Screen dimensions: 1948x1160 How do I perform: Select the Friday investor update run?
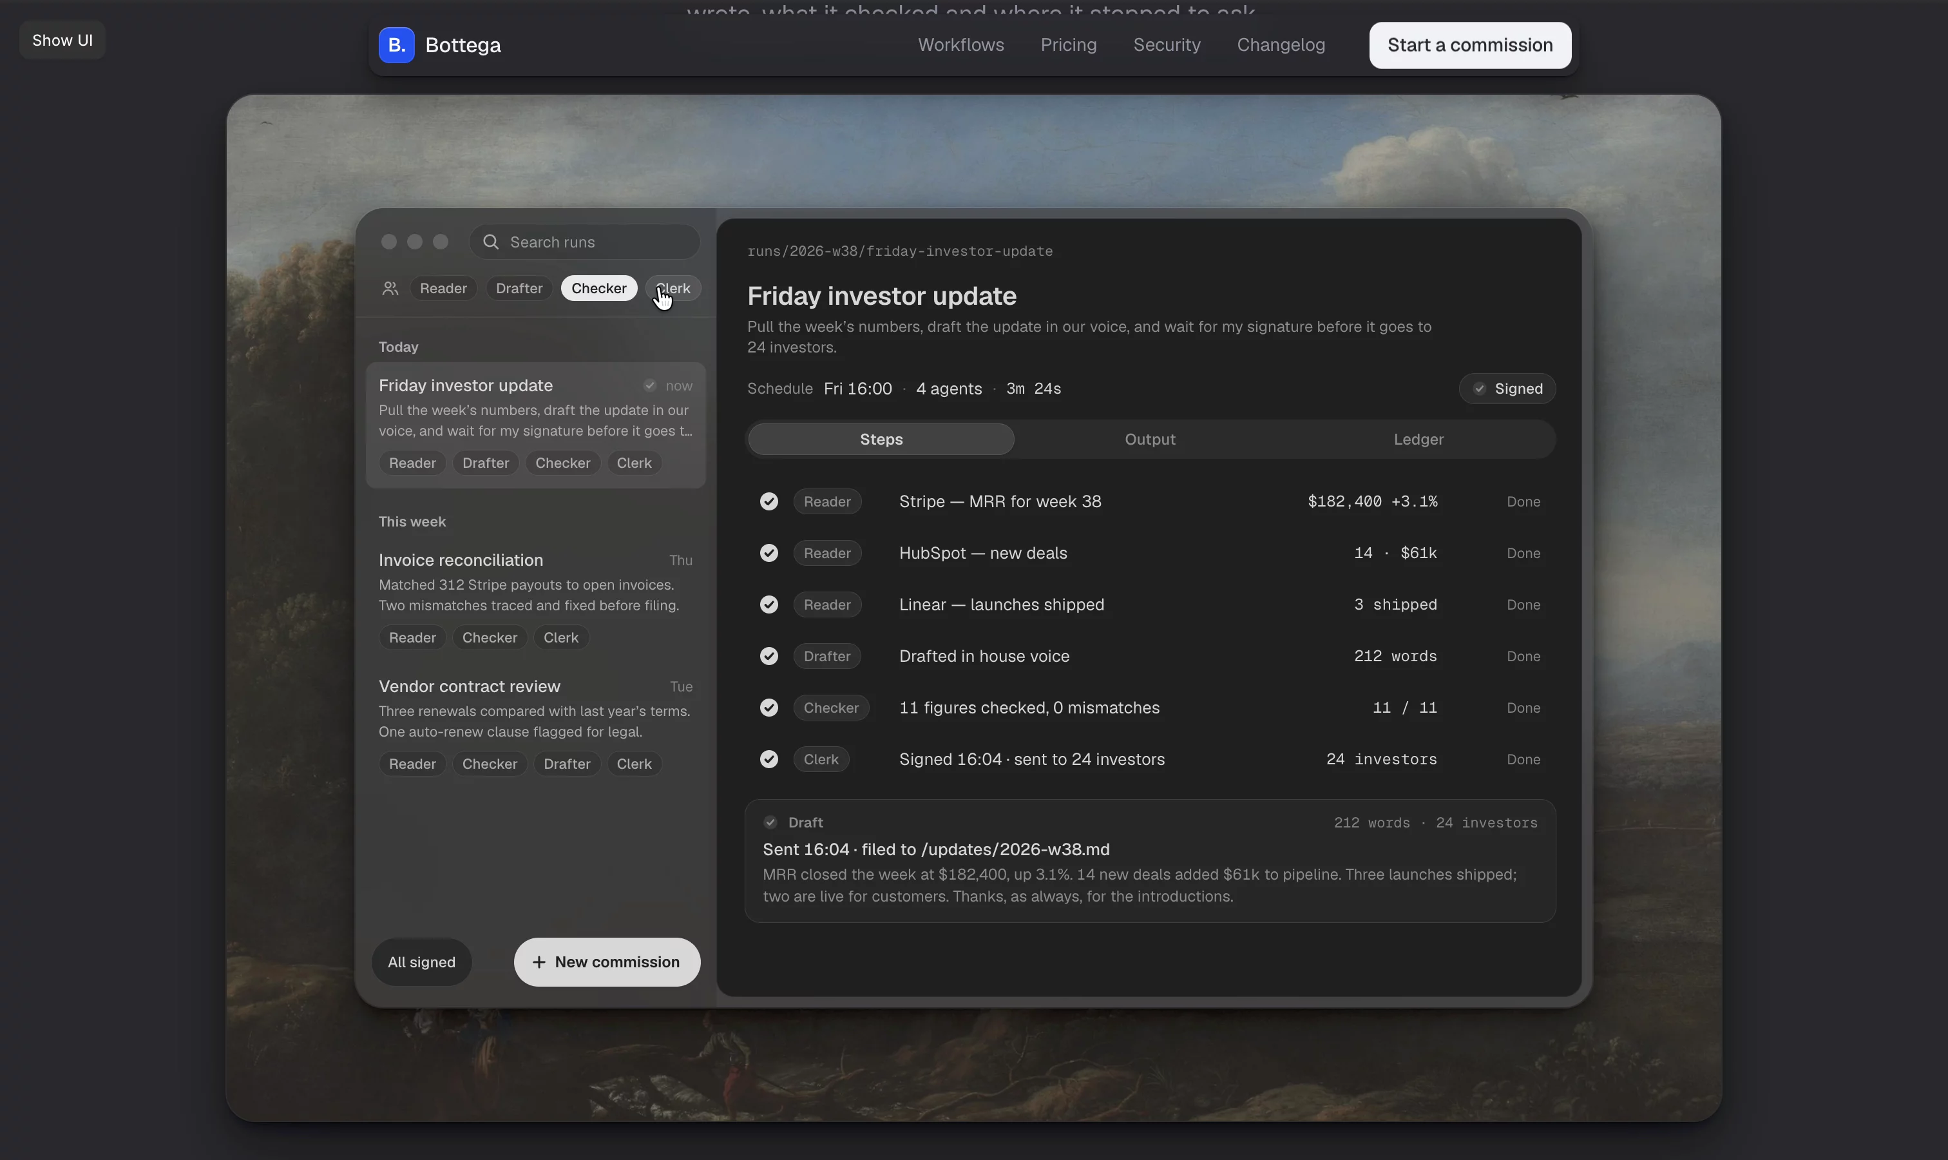tap(535, 425)
